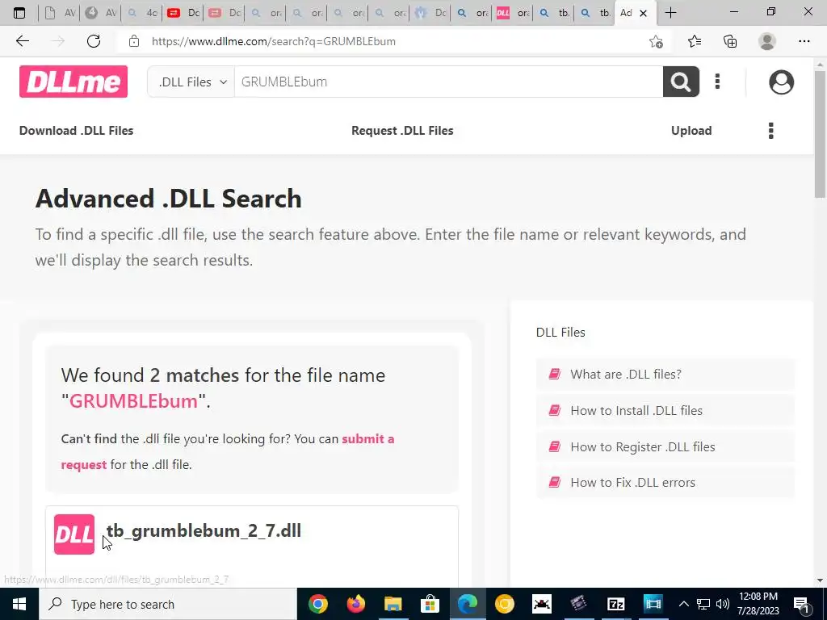The image size is (827, 620).
Task: Open the Request .DLL Files menu item
Action: 402,131
